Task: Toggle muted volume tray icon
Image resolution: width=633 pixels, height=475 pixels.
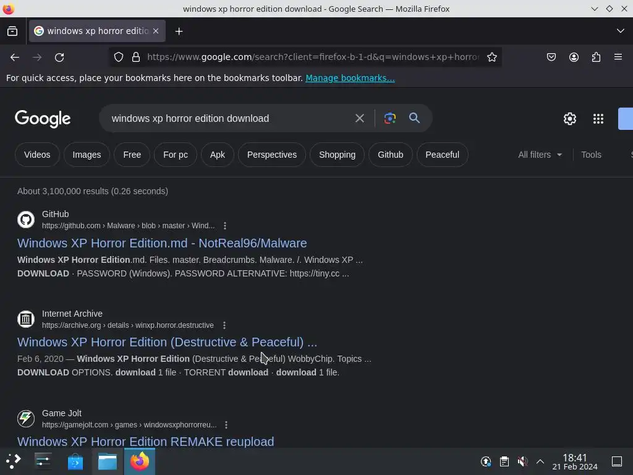Action: (x=522, y=461)
